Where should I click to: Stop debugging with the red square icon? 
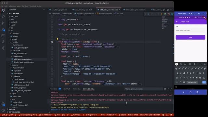click(x=169, y=14)
